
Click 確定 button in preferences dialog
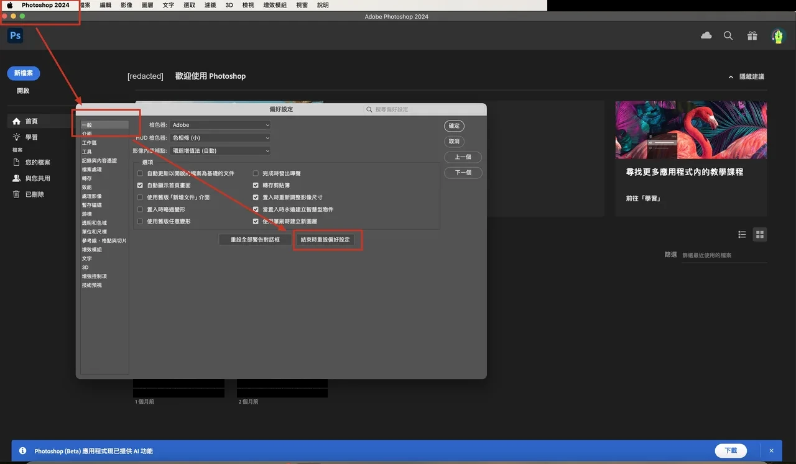pos(454,126)
